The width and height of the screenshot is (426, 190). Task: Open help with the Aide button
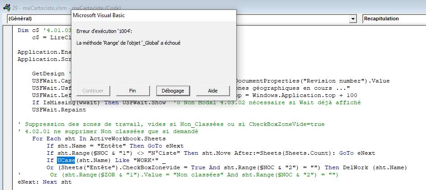click(212, 91)
